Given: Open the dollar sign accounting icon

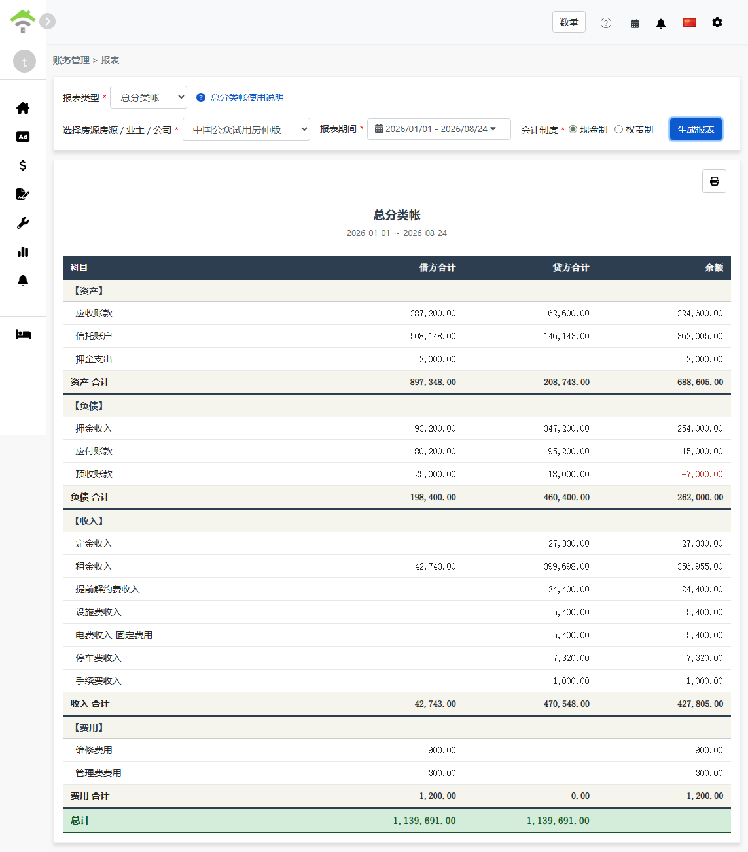Looking at the screenshot, I should (23, 165).
